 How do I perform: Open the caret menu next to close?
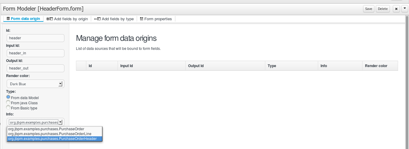tap(404, 9)
